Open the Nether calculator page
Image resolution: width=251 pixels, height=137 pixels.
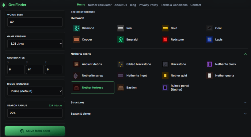pos(100,5)
